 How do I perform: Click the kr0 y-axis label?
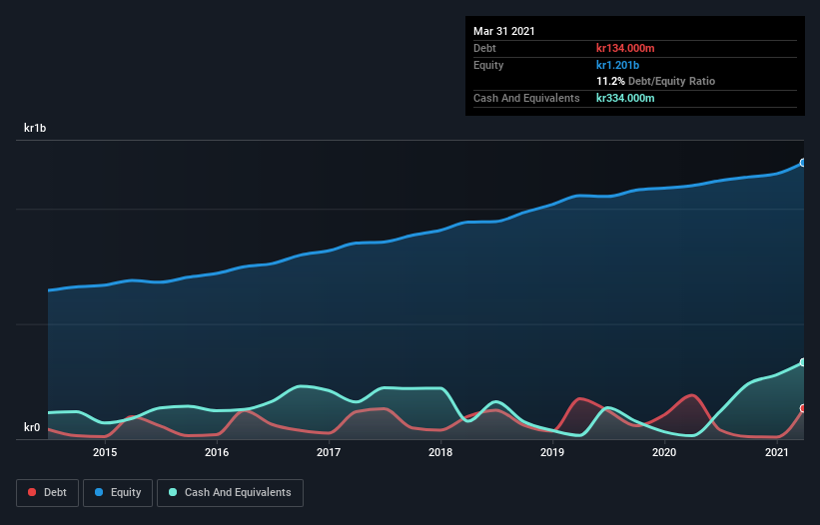coord(32,427)
